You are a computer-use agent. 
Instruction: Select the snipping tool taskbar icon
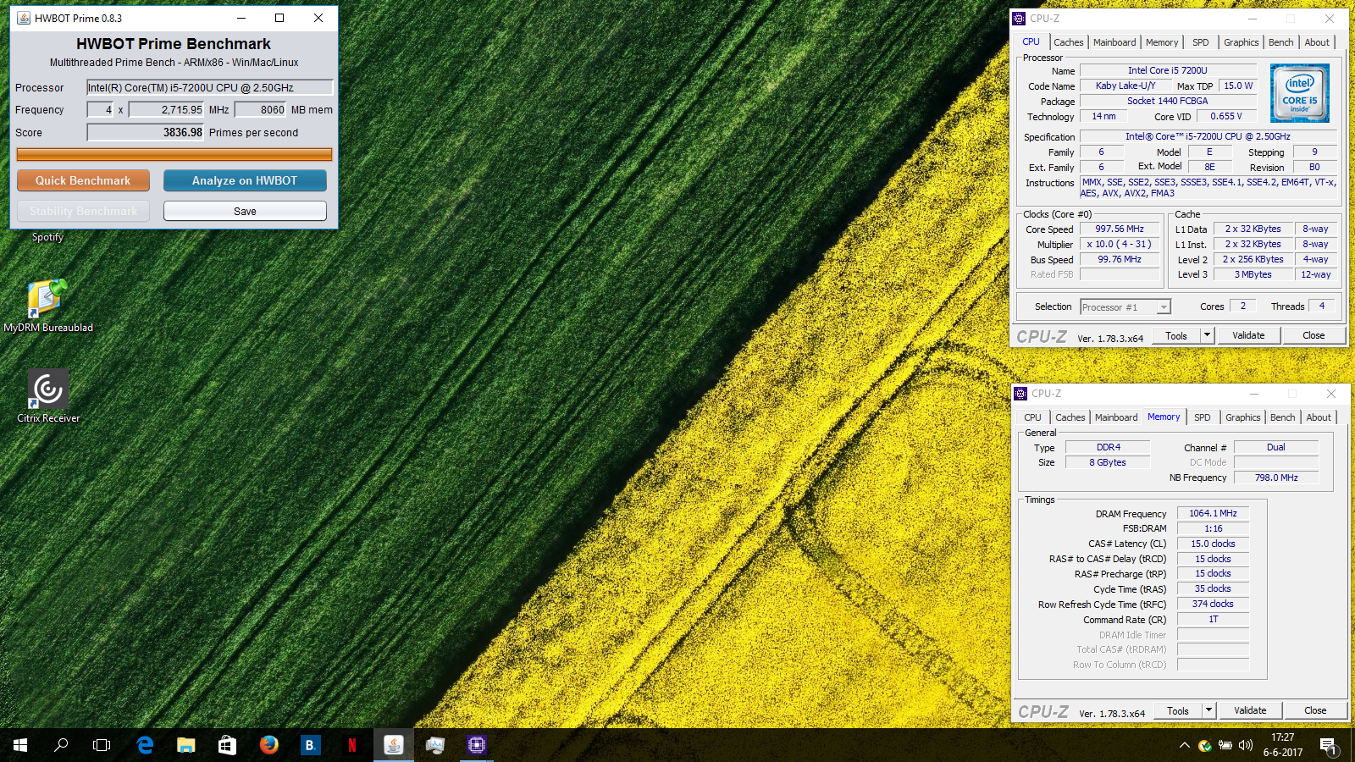[434, 745]
